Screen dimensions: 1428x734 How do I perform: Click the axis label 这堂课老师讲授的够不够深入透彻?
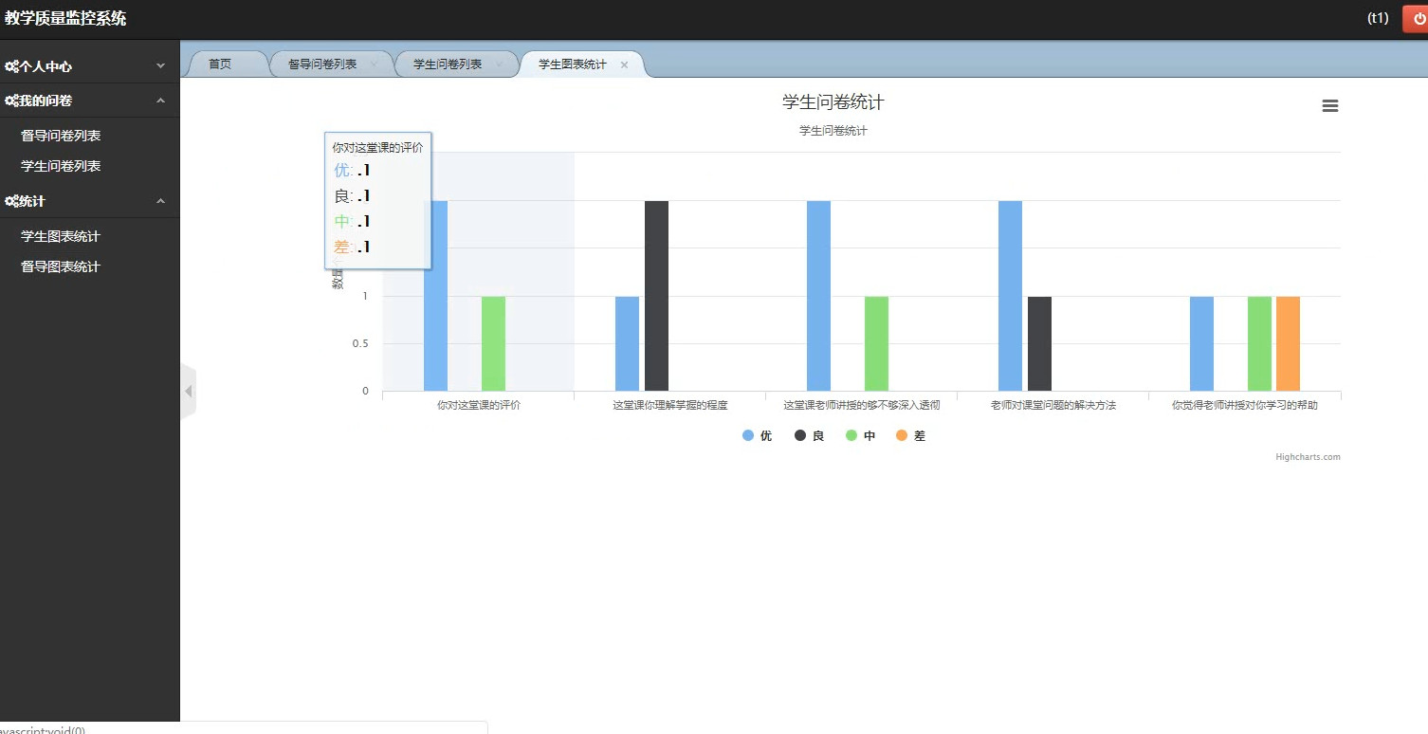click(861, 405)
